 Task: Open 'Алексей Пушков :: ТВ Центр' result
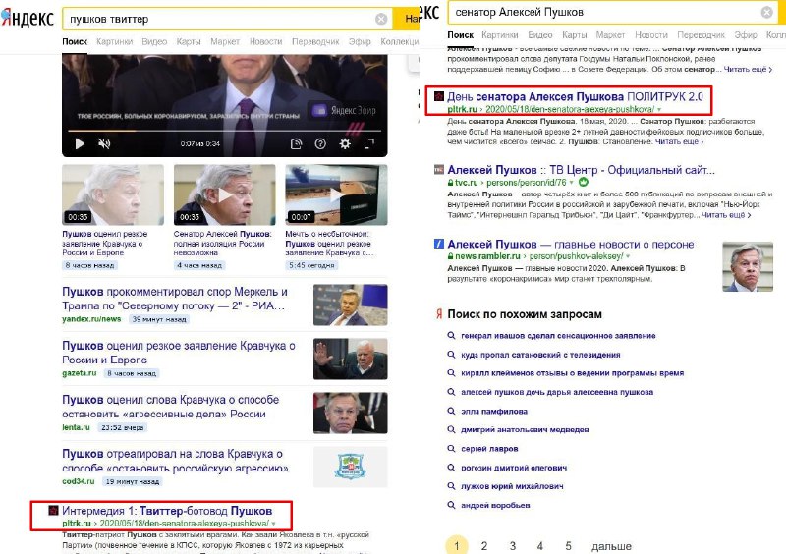click(581, 170)
